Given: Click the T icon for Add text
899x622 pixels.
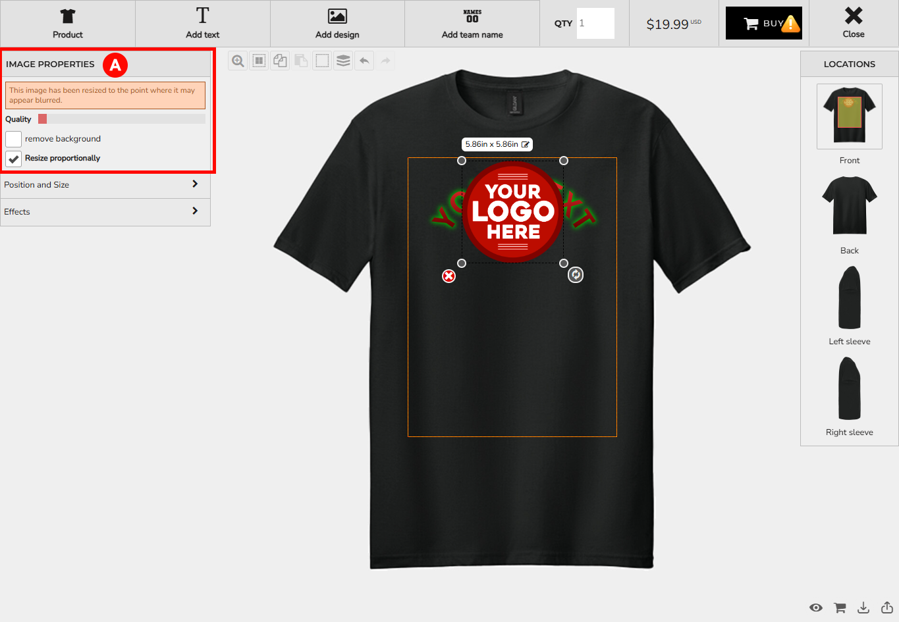Looking at the screenshot, I should point(203,15).
